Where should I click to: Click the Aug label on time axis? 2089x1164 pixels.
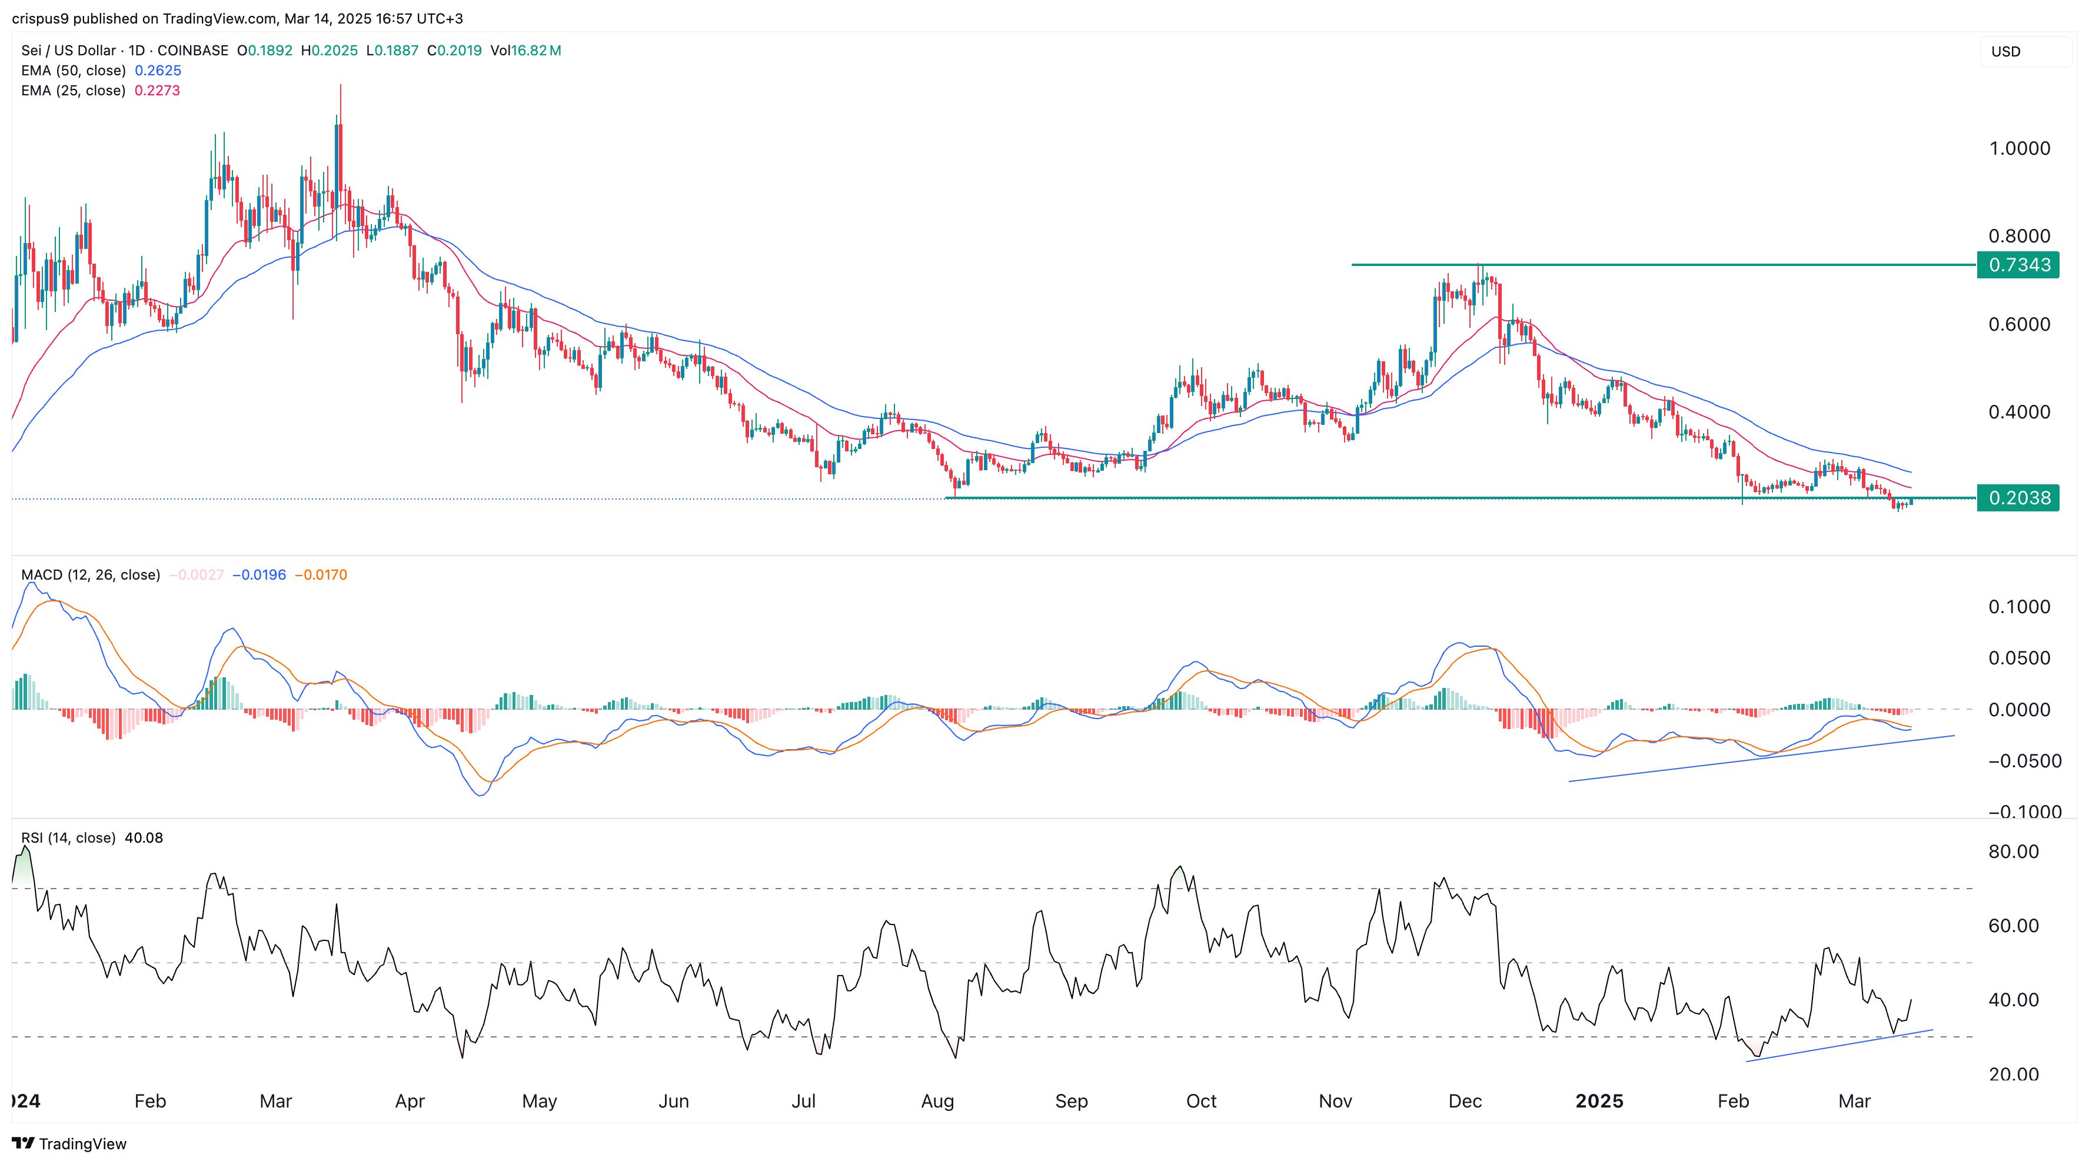tap(937, 1102)
